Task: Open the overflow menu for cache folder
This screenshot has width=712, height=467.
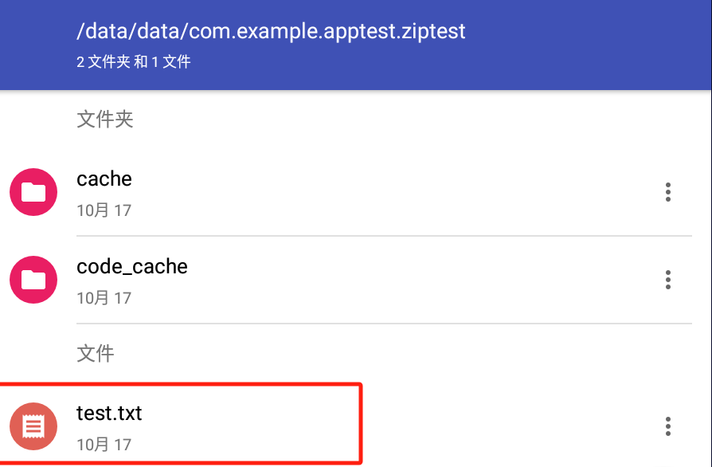Action: pyautogui.click(x=668, y=192)
